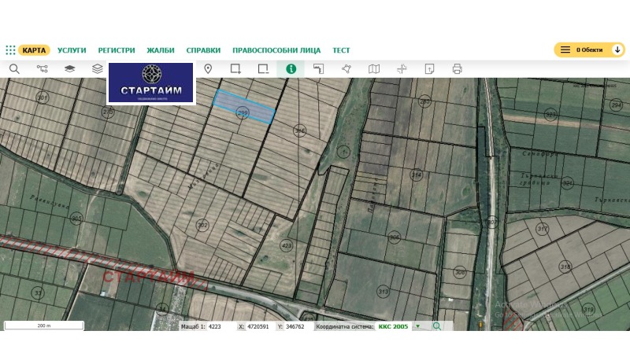Open the apps grid menu icon
Viewport: 630px width, 353px height.
click(x=10, y=50)
